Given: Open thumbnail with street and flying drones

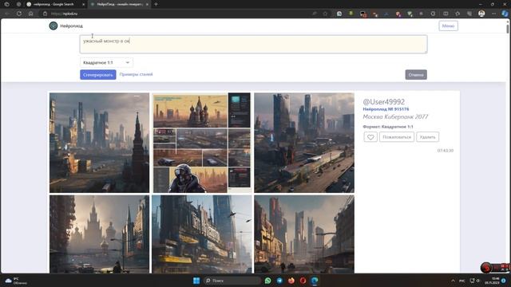Looking at the screenshot, I should [x=202, y=234].
